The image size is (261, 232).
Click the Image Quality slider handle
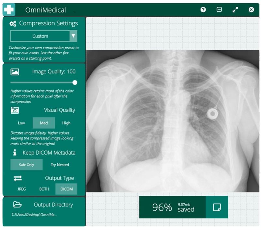click(75, 83)
